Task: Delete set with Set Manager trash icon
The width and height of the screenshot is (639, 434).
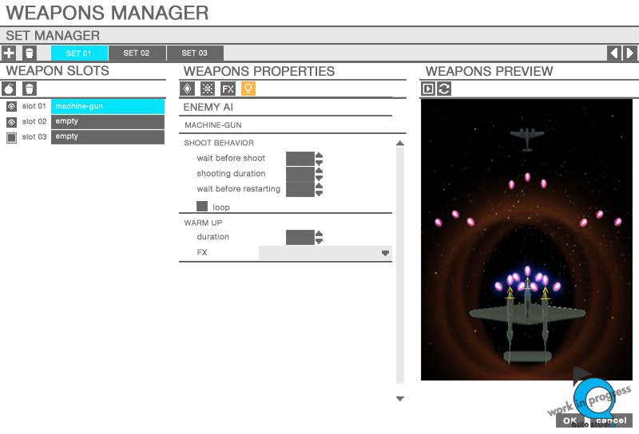Action: [x=30, y=53]
